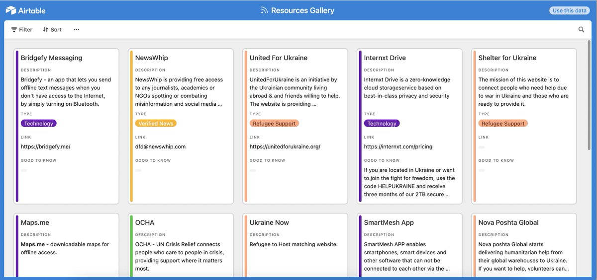Click the Maps.me downloadable maps description
Screen dimensions: 597x280
click(65, 248)
